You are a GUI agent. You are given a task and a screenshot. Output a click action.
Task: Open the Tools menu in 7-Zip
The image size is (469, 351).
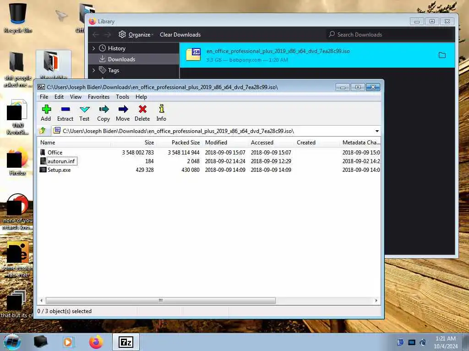click(x=123, y=97)
